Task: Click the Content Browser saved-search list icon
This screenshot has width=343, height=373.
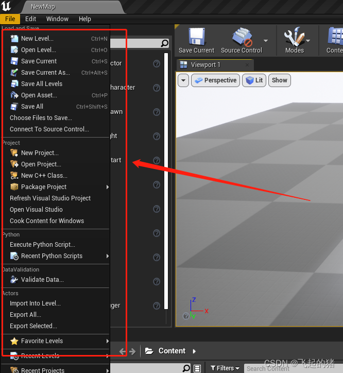Action: coord(197,368)
